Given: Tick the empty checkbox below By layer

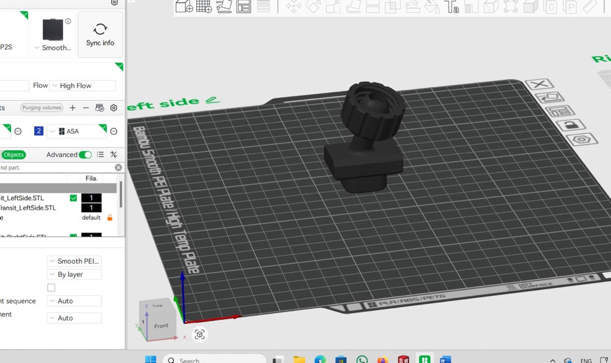Looking at the screenshot, I should [51, 287].
